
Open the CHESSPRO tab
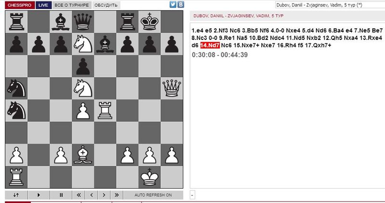click(17, 5)
